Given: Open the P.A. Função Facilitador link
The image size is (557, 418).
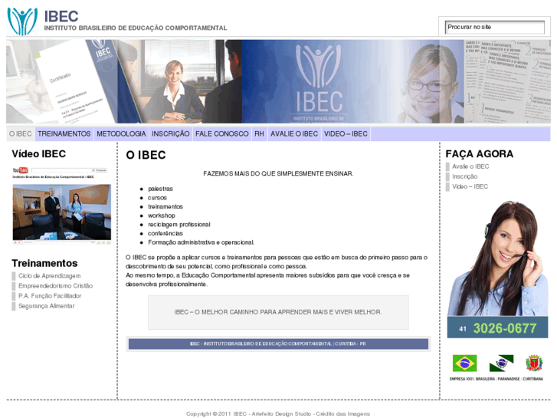Looking at the screenshot, I should click(x=50, y=295).
